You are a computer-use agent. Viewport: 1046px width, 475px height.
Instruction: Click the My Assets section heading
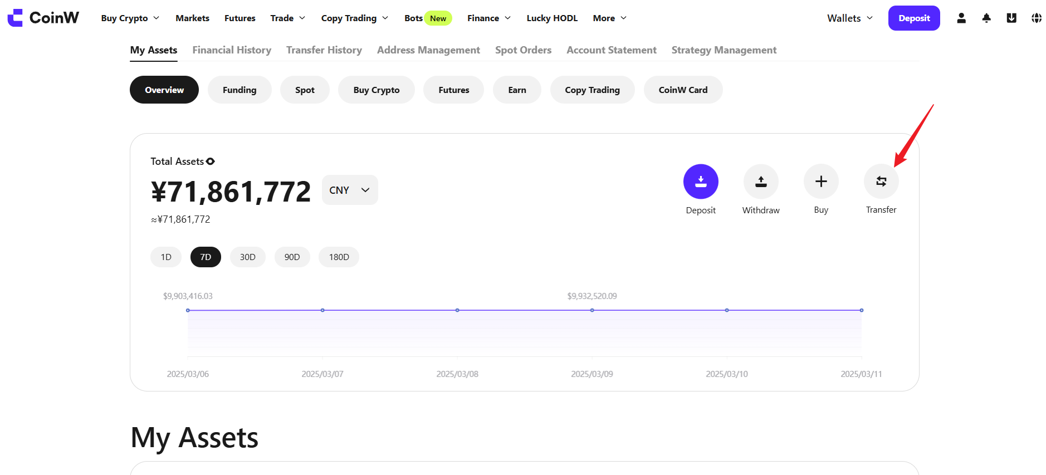coord(194,438)
